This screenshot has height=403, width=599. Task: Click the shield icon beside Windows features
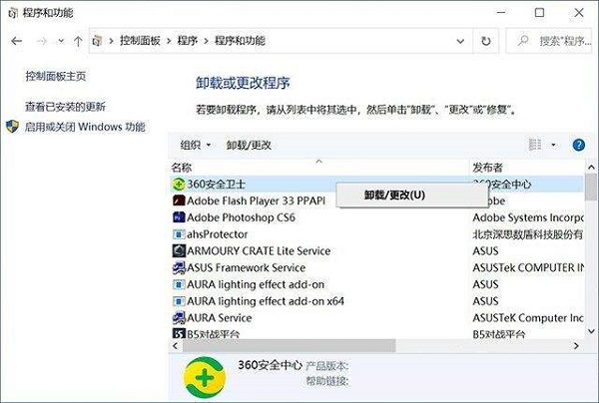click(x=12, y=127)
